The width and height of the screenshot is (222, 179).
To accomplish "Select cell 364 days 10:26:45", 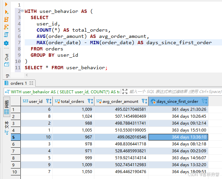I will click(x=178, y=116).
